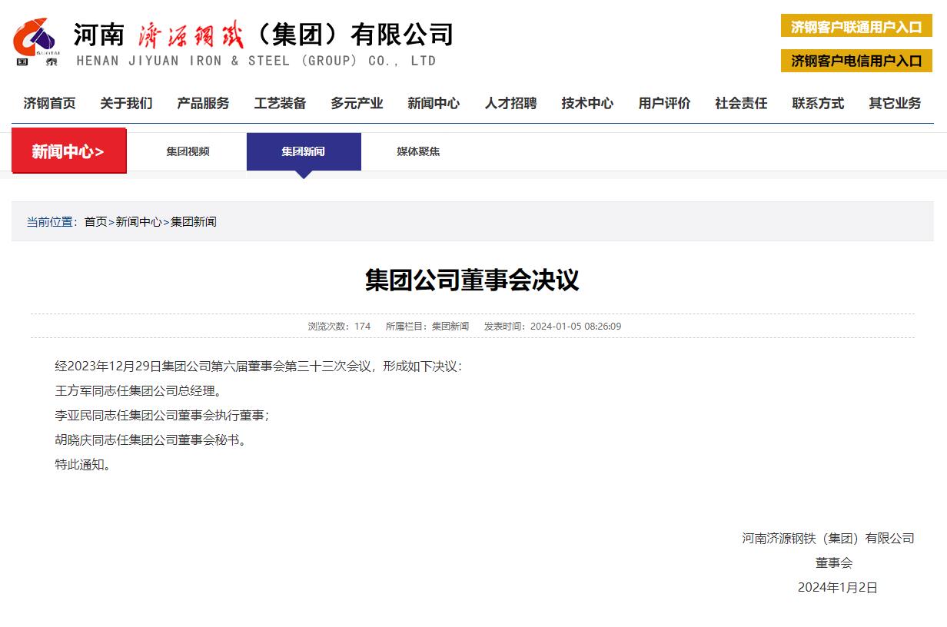The width and height of the screenshot is (947, 627).
Task: Click 其它业务 in navigation bar
Action: point(895,103)
